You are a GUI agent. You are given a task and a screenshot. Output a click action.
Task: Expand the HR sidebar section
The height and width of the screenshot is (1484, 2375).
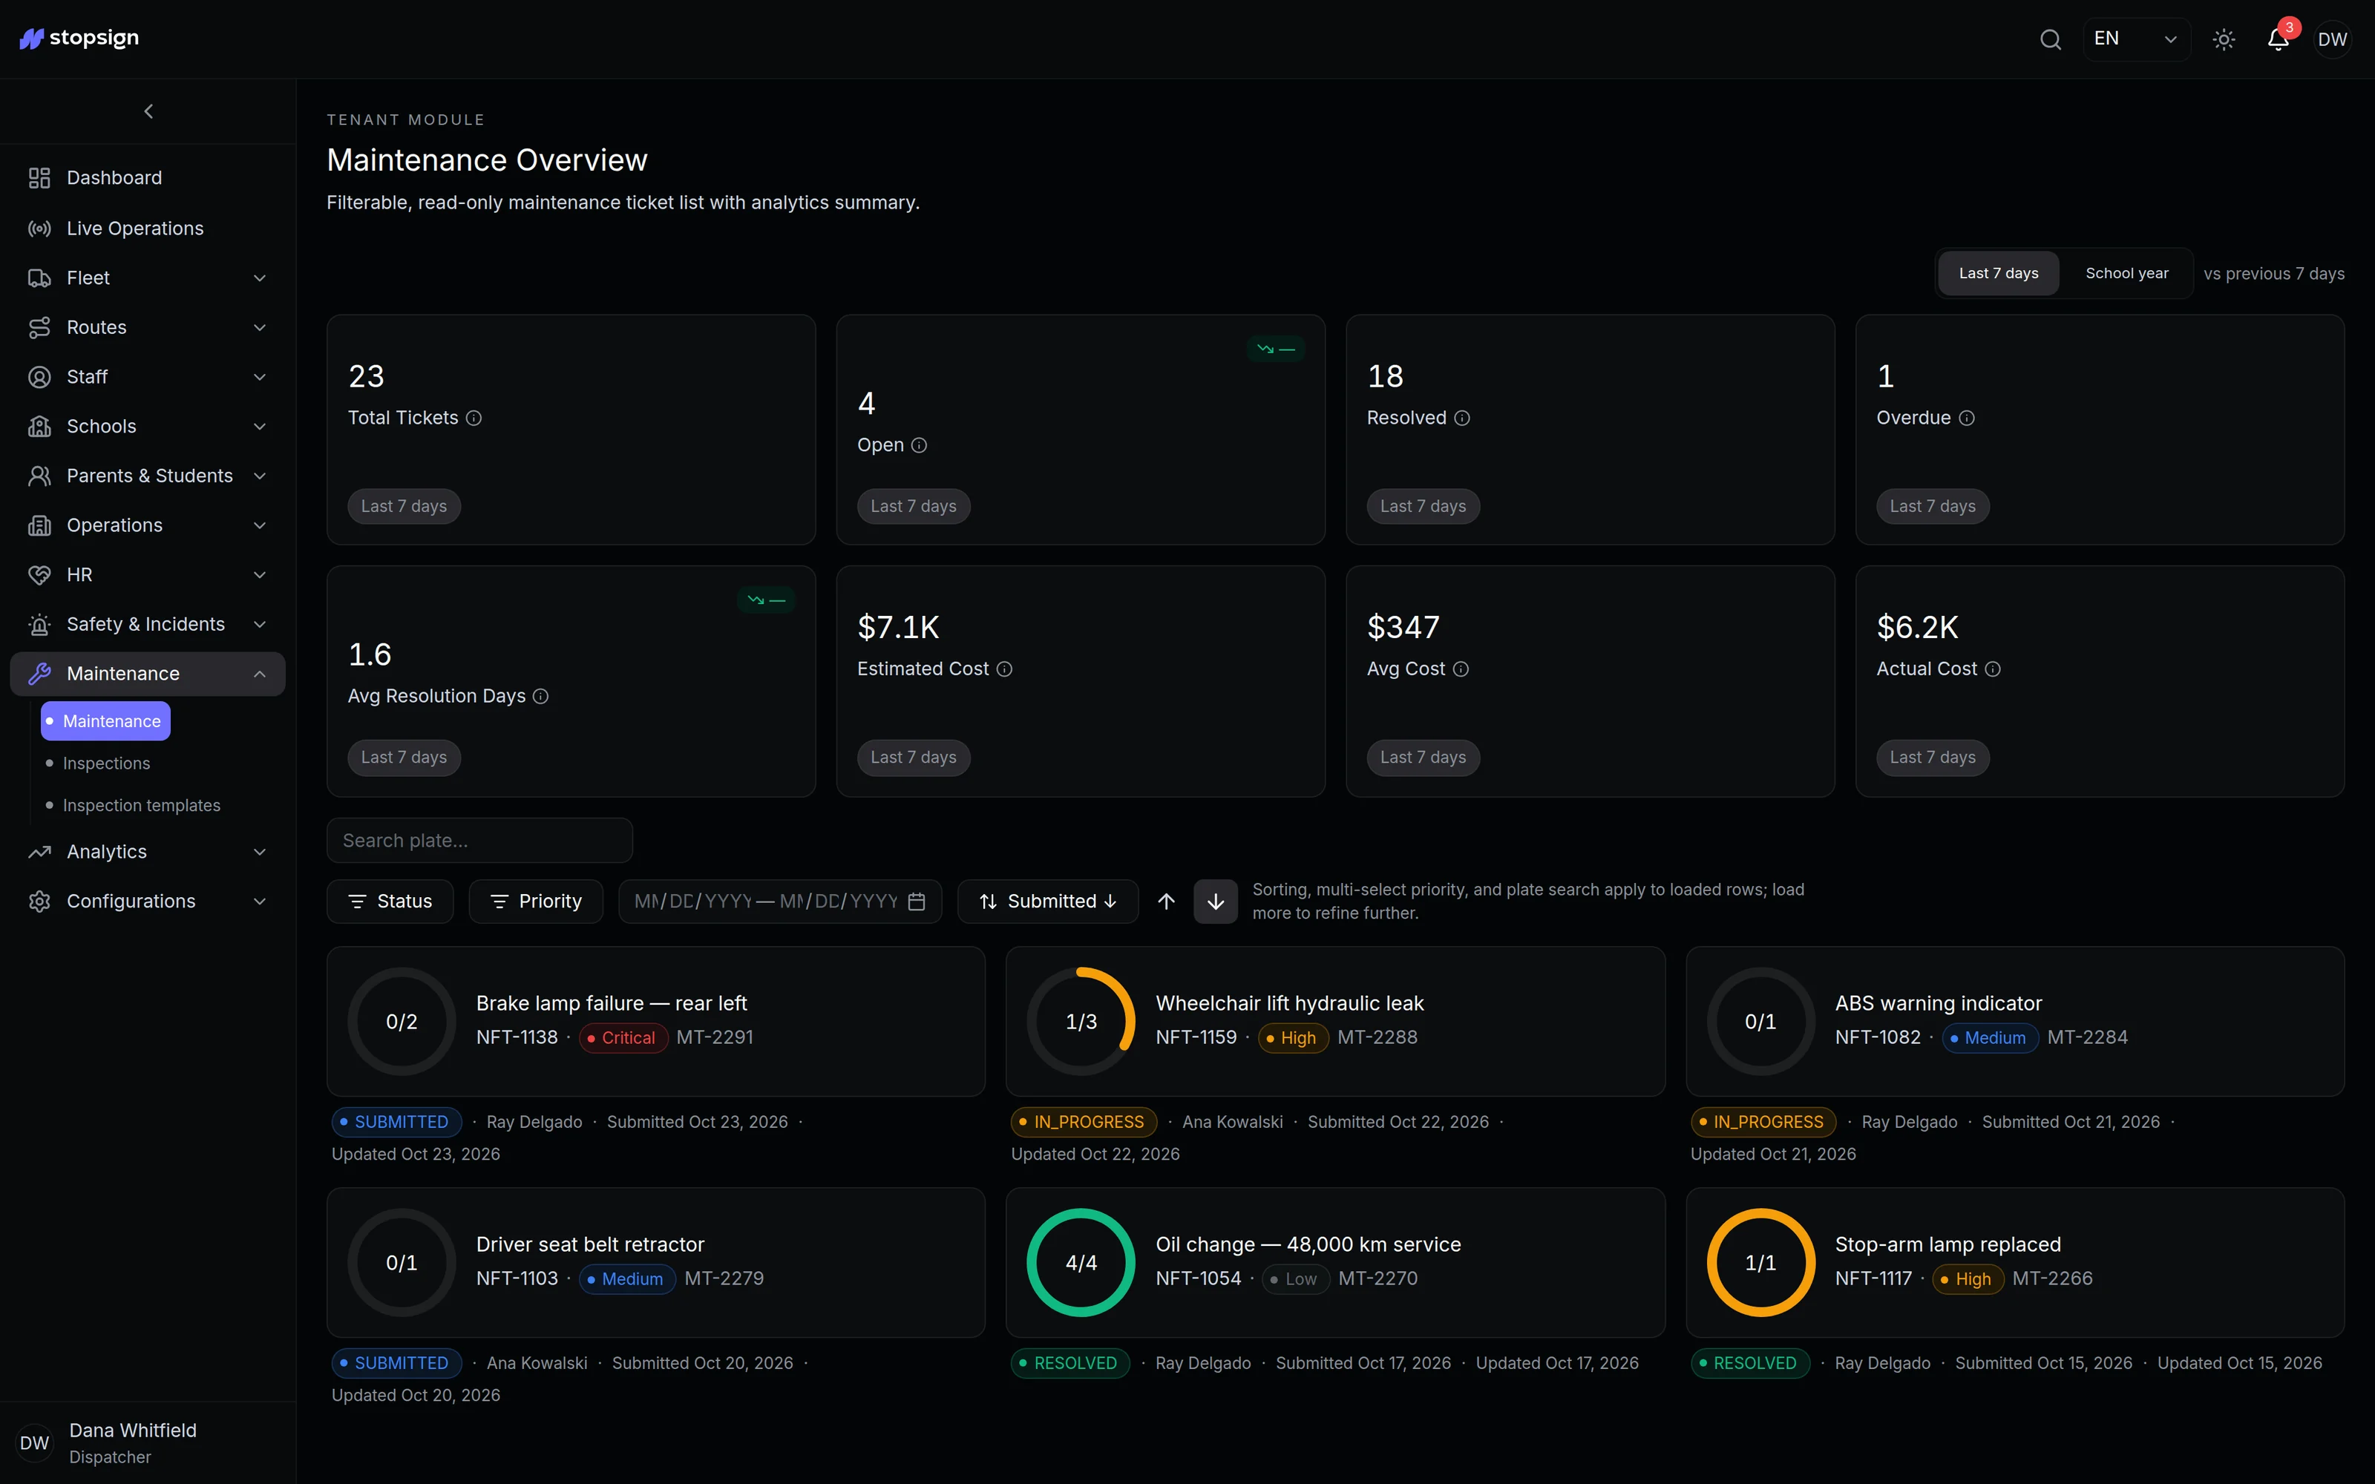(148, 575)
